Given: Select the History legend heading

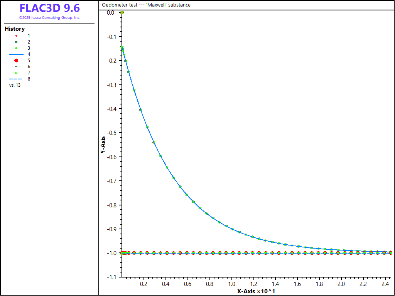Looking at the screenshot, I should tap(15, 29).
